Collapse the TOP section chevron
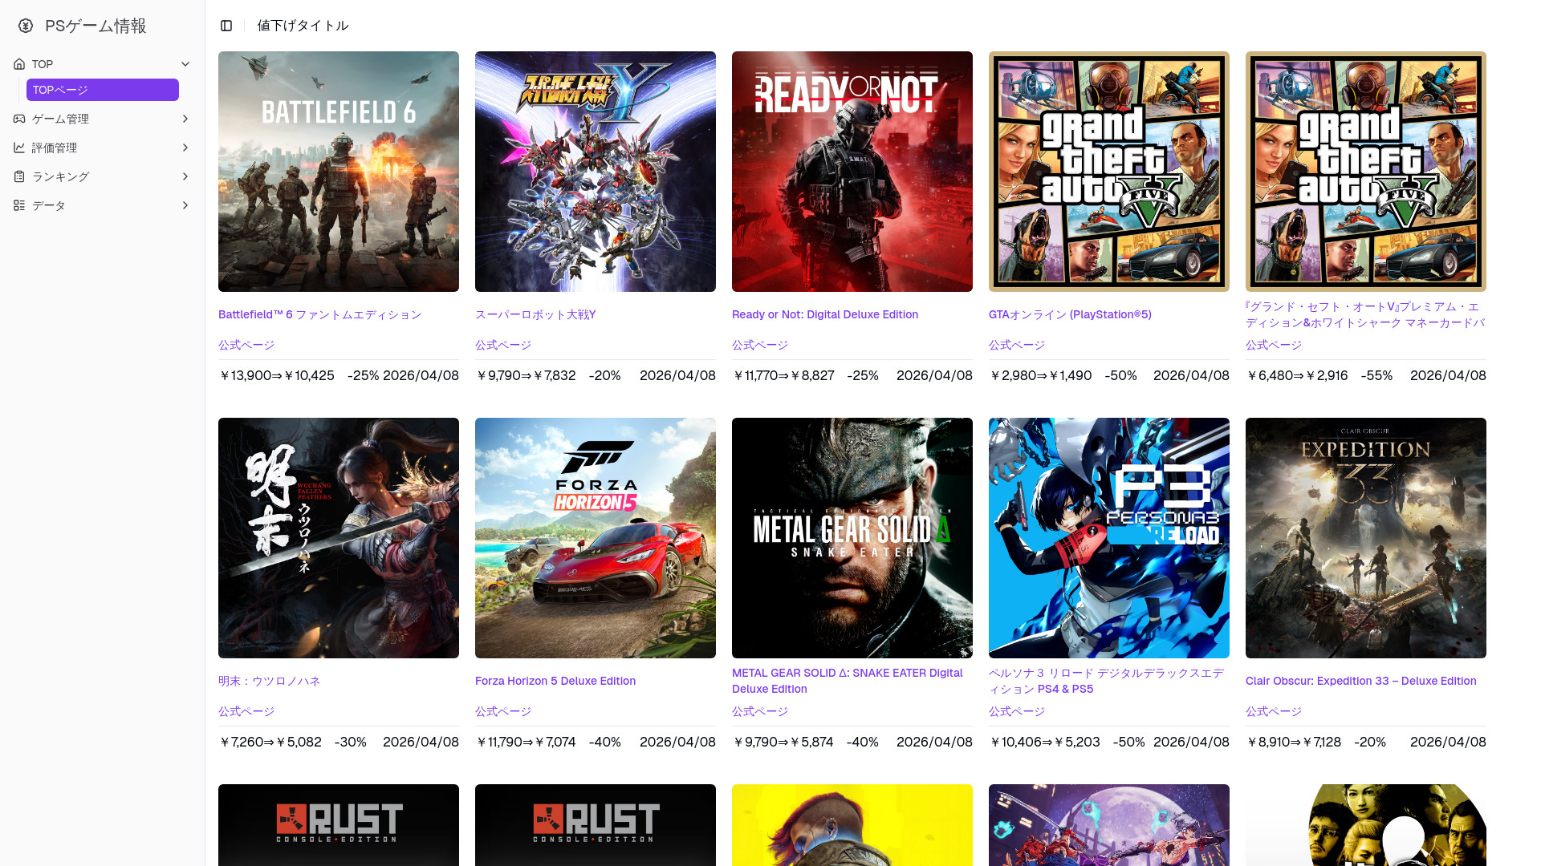1541x866 pixels. point(185,64)
